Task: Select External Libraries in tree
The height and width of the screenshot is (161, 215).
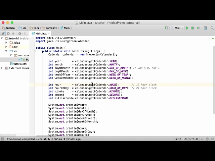Action: (x=17, y=68)
